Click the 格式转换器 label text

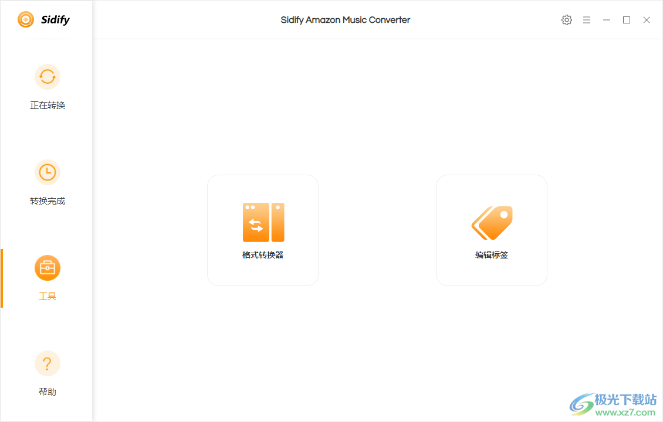[263, 255]
